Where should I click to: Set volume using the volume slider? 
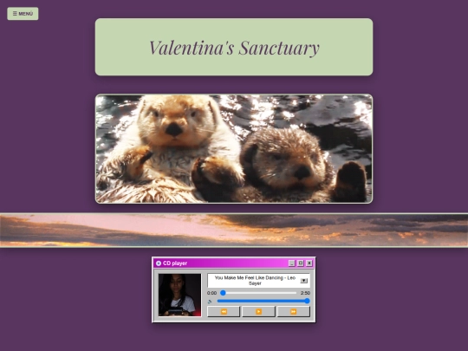tap(263, 301)
